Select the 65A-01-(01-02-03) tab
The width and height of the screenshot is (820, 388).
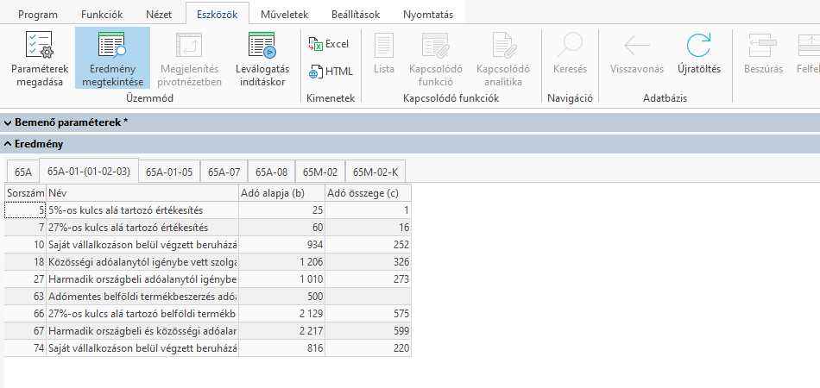89,171
